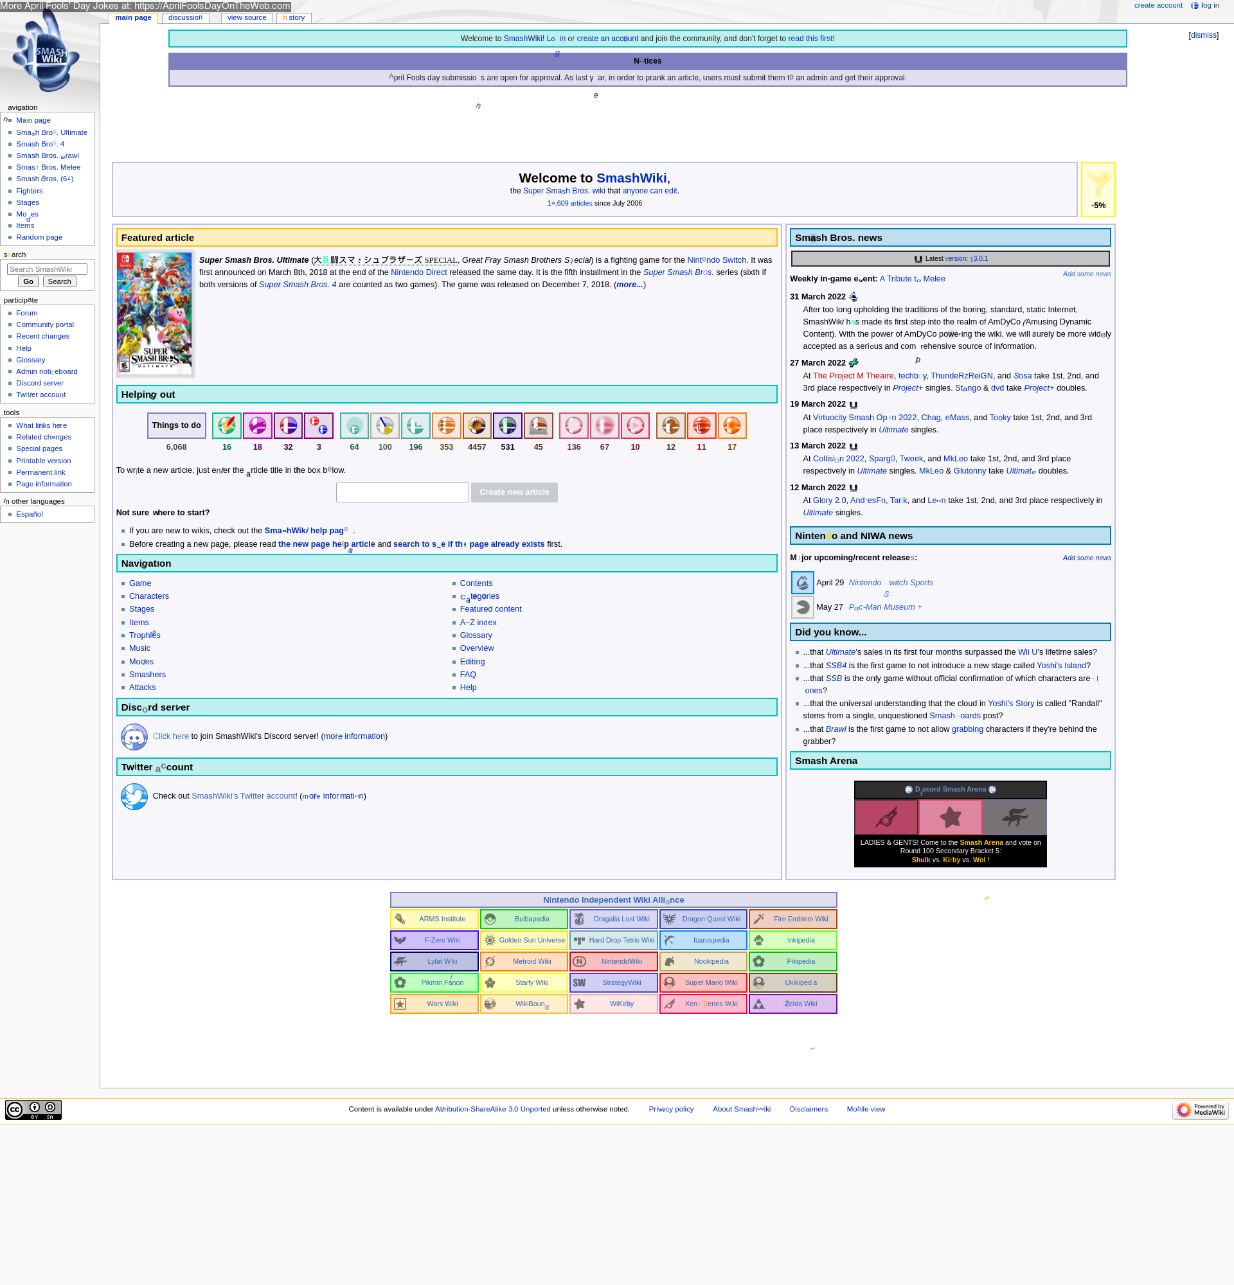The image size is (1234, 1285).
Task: Open the icon above count 67
Action: coord(605,425)
